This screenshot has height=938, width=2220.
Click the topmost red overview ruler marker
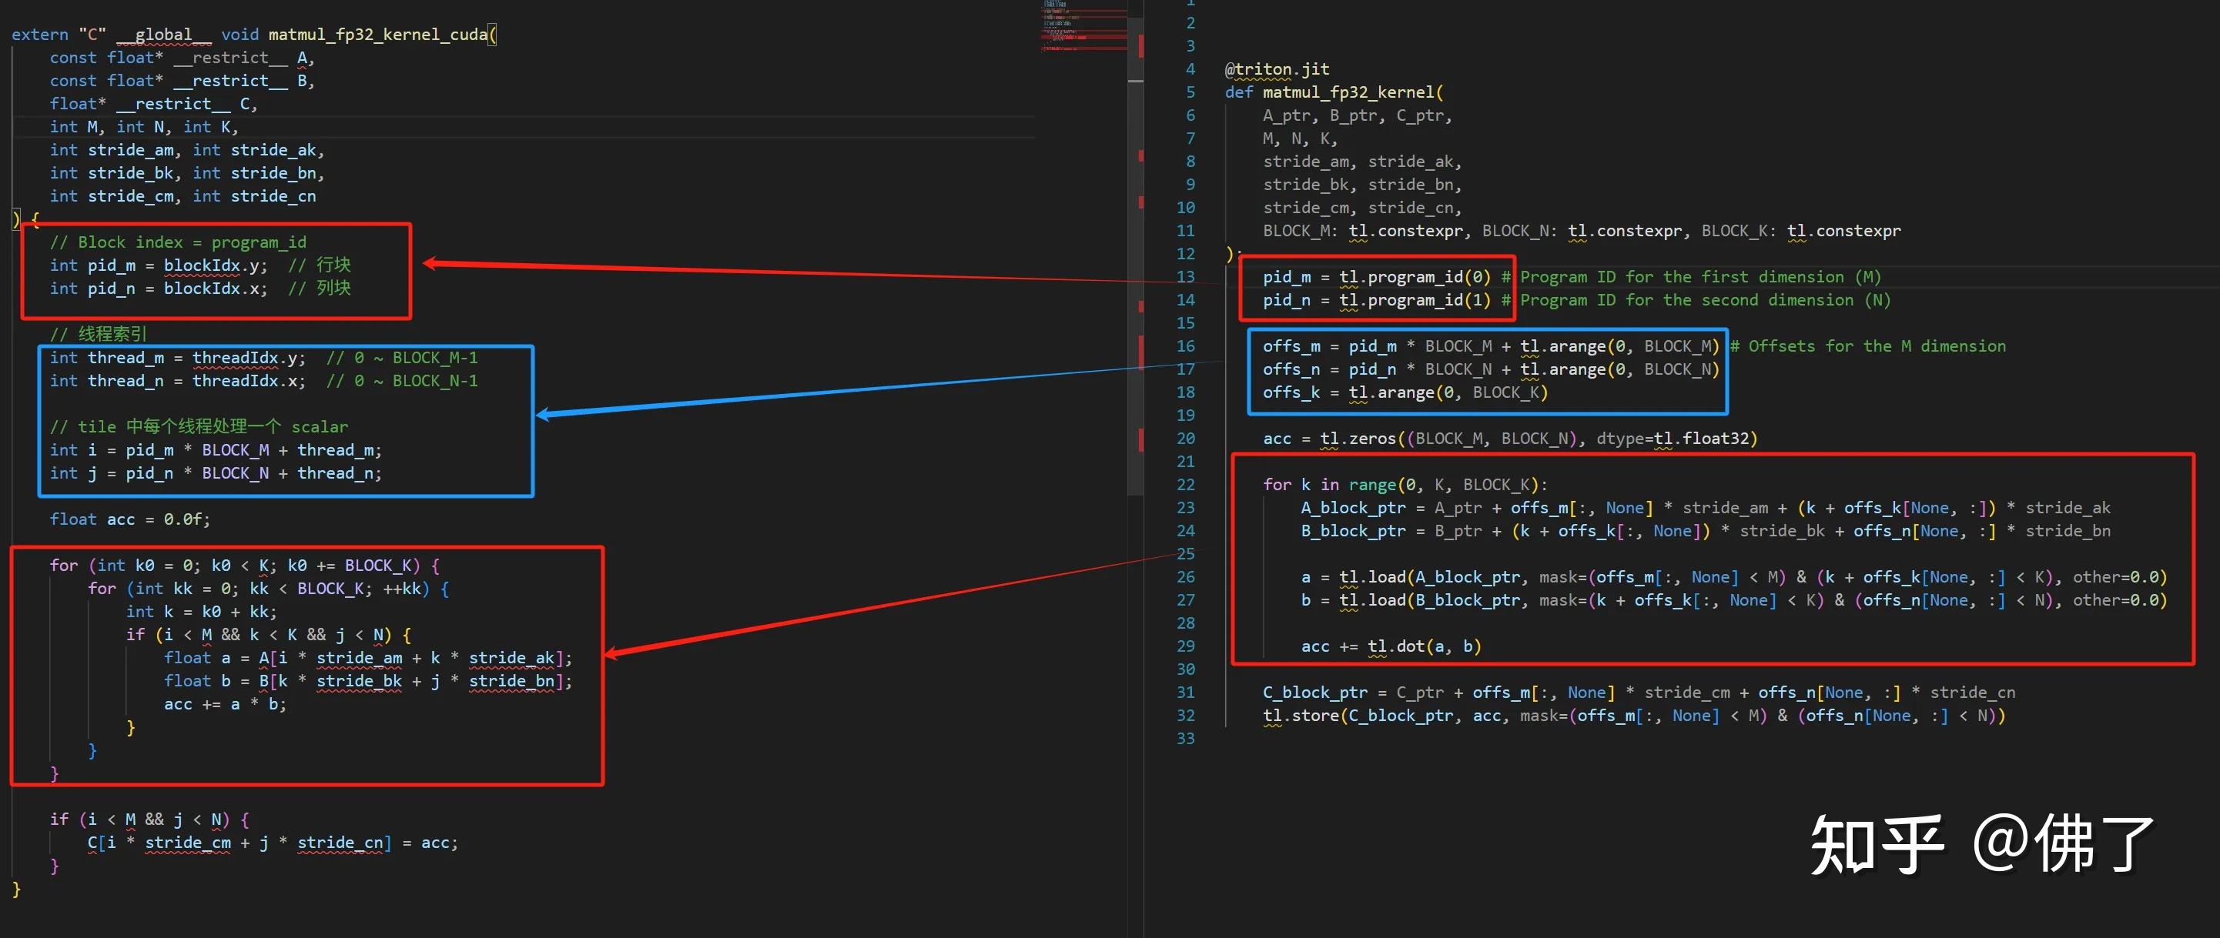[x=1141, y=45]
